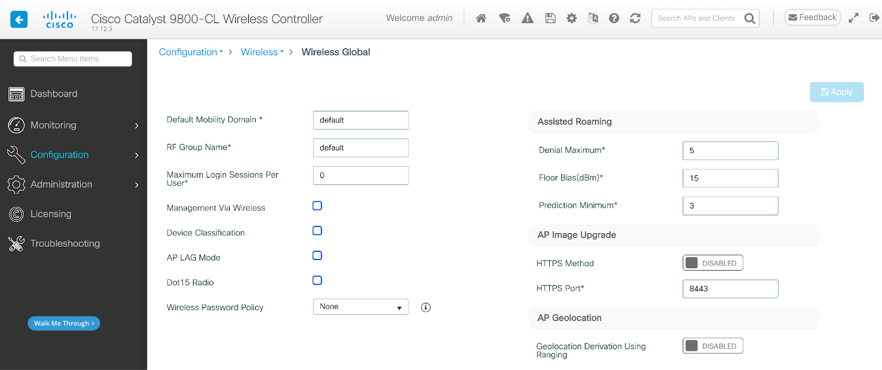Click the language translation icon
Screen dimensions: 882x370
click(593, 18)
